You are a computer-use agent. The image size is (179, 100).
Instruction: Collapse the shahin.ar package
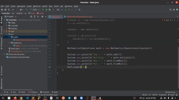coord(9,43)
